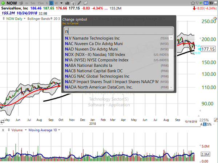Viewport: 218px width, 163px height.
Task: Open the Moving Average 10 dropdown
Action: 43,130
